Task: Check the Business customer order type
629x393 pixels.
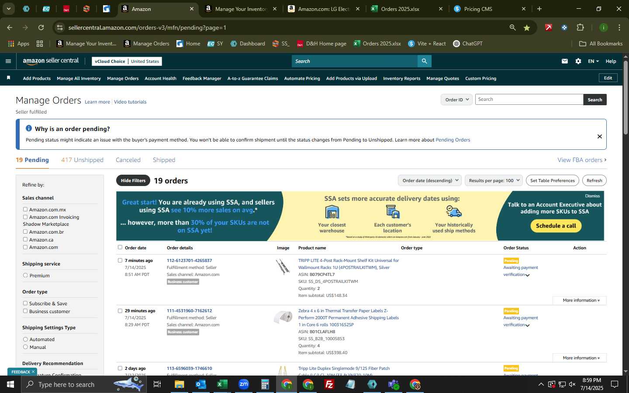Action: [x=25, y=311]
